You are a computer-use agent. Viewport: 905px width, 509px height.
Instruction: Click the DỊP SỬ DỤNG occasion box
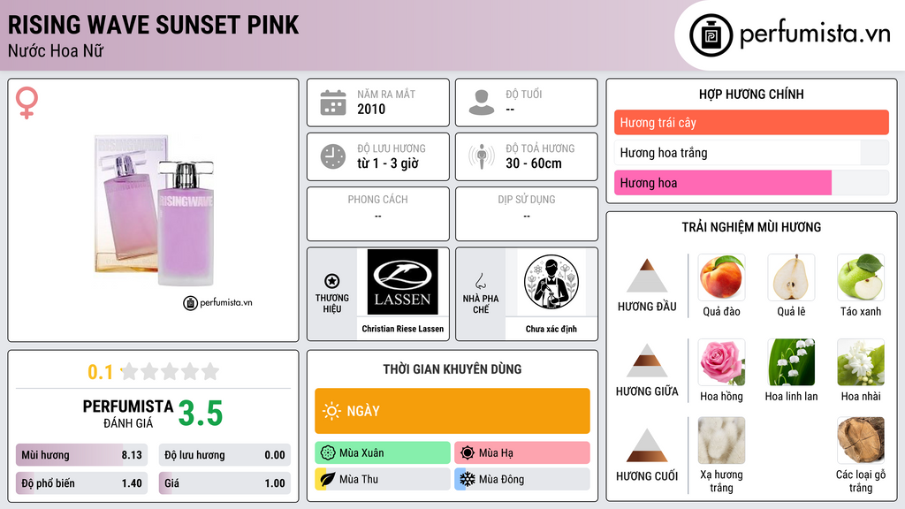click(x=527, y=214)
